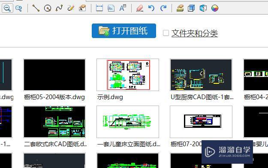The height and width of the screenshot is (168, 268).
Task: Open the color wheel picker
Action: (215, 8)
